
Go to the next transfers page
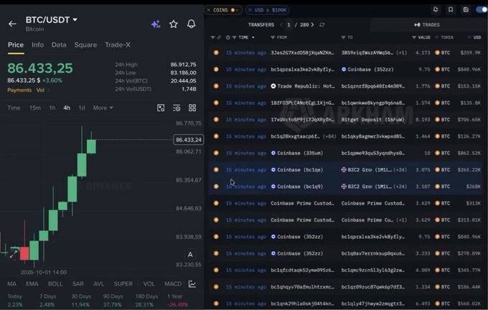click(x=312, y=24)
